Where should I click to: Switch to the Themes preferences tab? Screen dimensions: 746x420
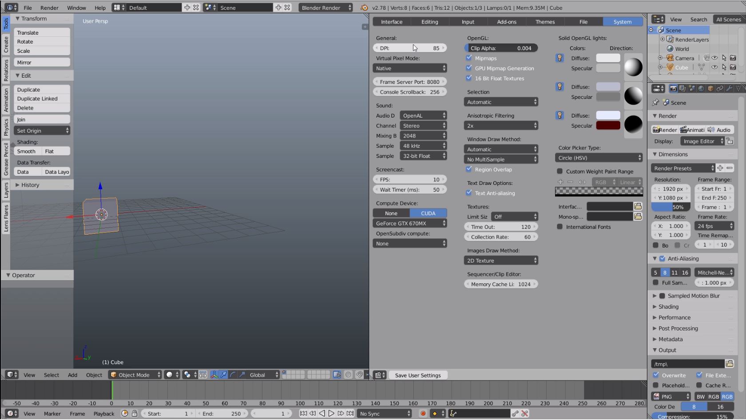(545, 21)
